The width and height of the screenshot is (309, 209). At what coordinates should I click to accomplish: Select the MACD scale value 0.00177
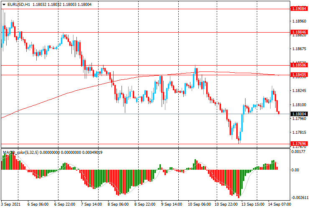pos(299,152)
